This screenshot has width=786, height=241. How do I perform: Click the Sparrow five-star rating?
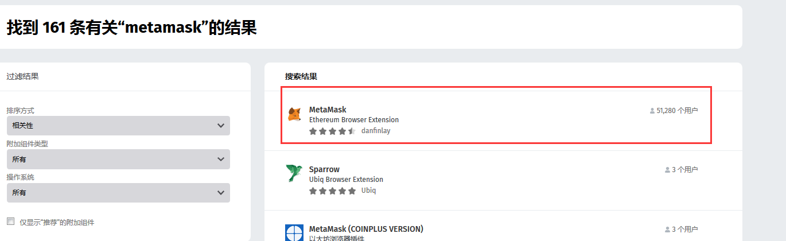332,191
